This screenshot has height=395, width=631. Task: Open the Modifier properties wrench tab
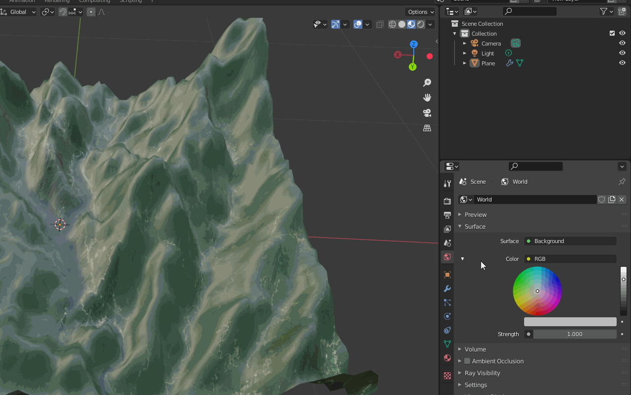[447, 289]
